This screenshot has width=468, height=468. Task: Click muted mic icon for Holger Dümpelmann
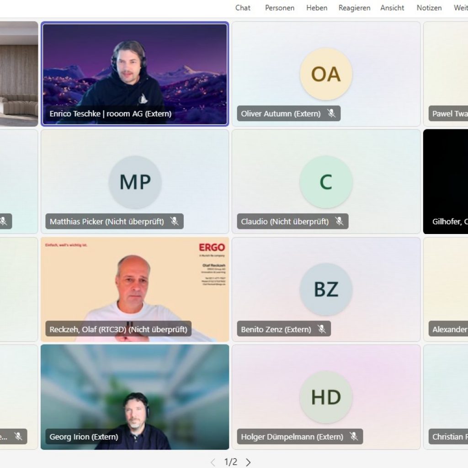[354, 436]
